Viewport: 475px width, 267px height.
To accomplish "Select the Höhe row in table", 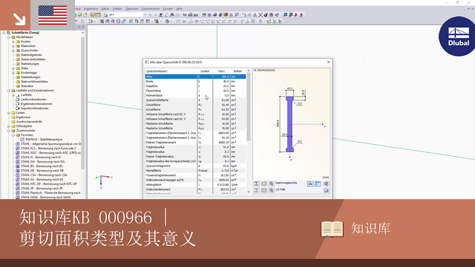I will [x=195, y=76].
